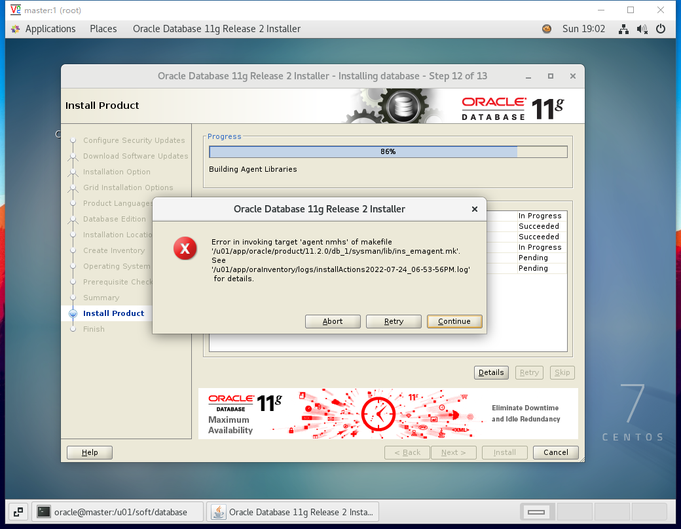Viewport: 681px width, 529px height.
Task: Select the first workspace in switcher
Action: [536, 512]
